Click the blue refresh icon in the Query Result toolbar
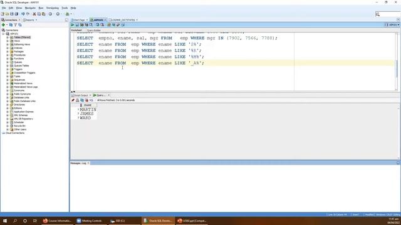 82,100
